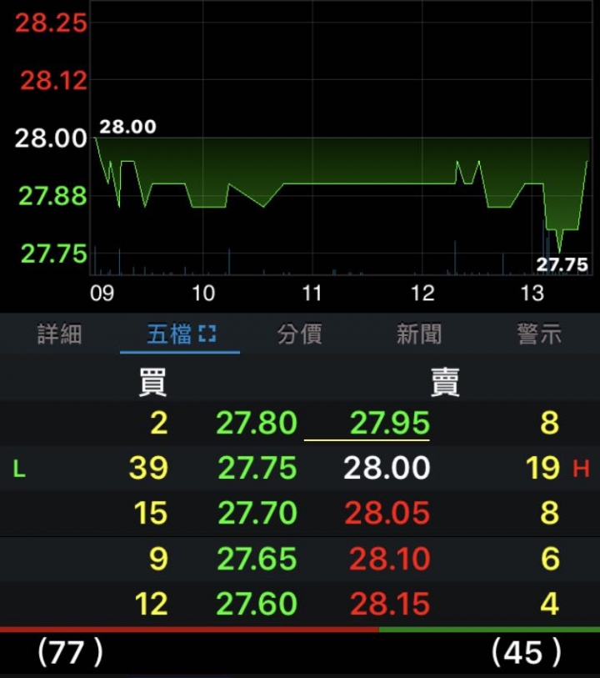Open the 新聞 tab

click(x=419, y=334)
